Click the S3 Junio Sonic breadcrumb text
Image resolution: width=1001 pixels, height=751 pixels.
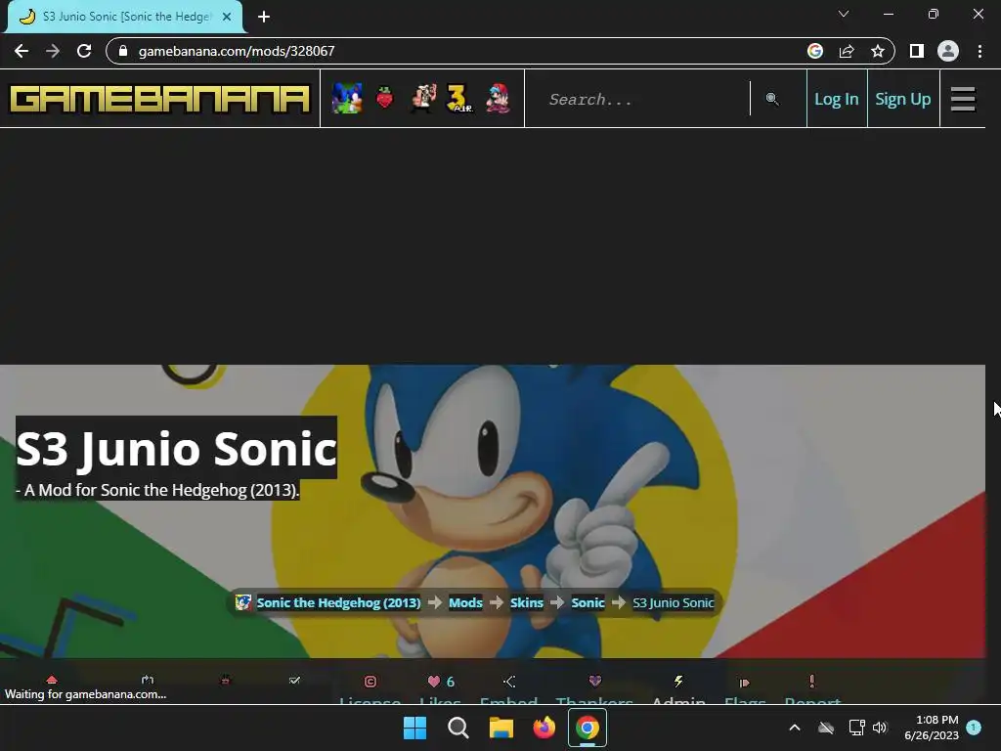[673, 602]
